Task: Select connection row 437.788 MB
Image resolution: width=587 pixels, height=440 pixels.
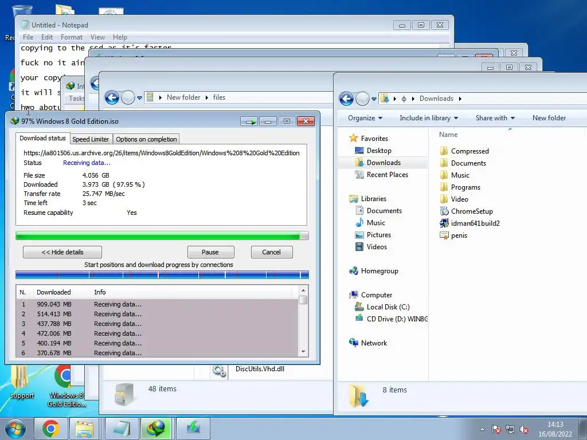Action: [x=157, y=324]
